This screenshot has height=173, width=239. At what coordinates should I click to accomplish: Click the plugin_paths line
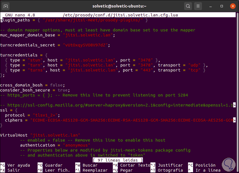[x=74, y=20]
